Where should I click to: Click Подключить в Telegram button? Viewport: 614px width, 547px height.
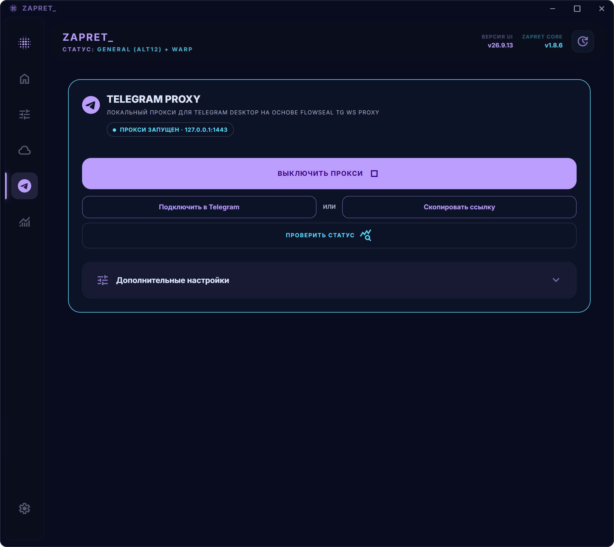tap(199, 207)
